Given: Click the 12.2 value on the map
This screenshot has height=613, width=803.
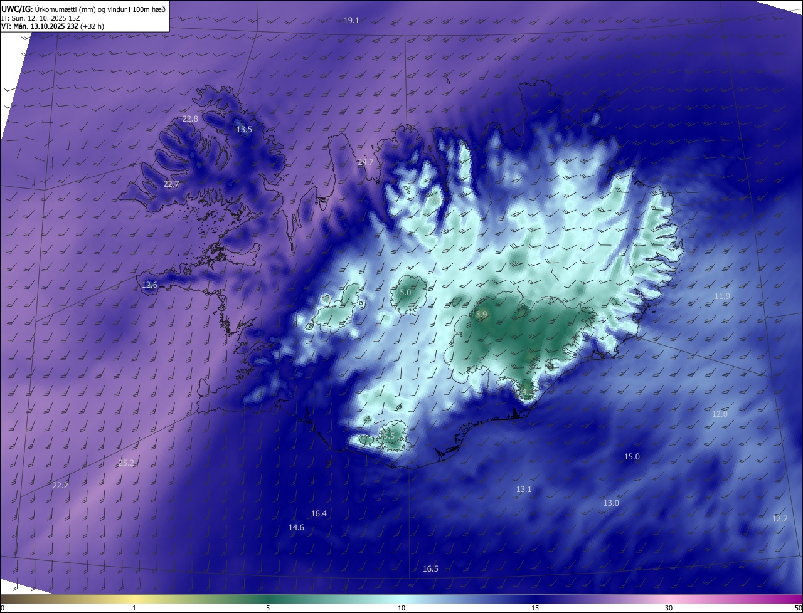Looking at the screenshot, I should point(780,519).
